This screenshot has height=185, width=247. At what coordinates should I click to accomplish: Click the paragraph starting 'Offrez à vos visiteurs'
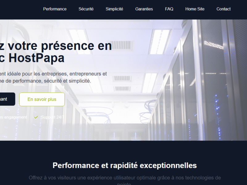click(x=125, y=180)
